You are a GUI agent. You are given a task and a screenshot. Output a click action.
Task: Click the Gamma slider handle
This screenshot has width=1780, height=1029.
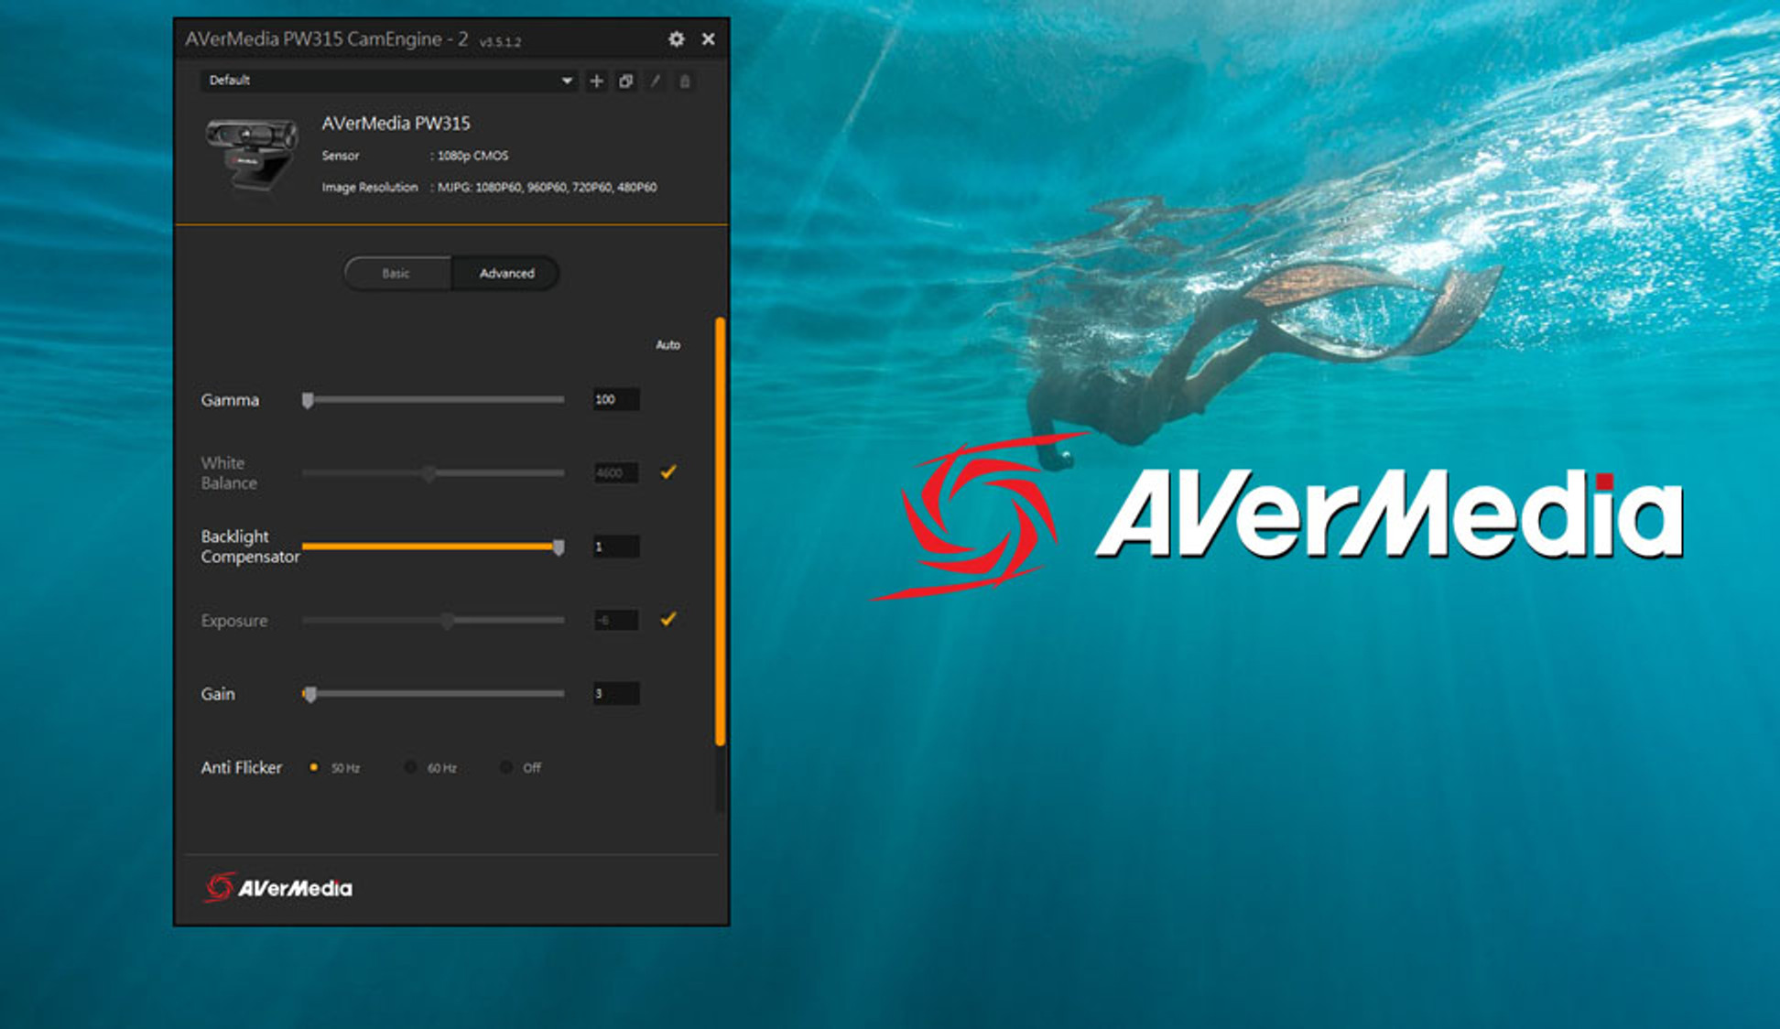[x=308, y=400]
